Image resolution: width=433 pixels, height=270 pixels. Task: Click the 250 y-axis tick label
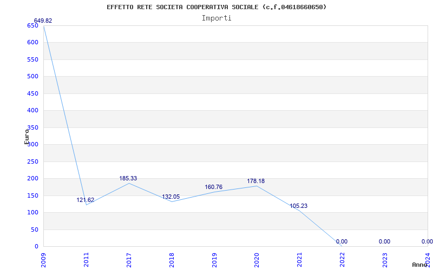[x=32, y=161]
